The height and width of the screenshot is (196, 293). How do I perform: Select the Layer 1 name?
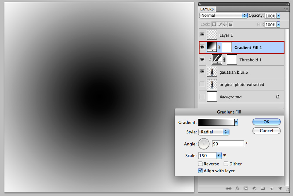pos(226,35)
